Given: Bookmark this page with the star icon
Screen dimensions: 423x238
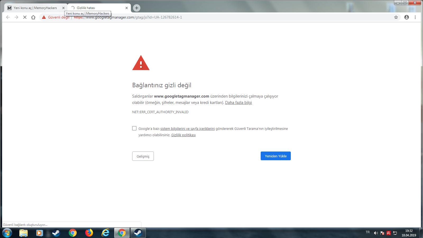Looking at the screenshot, I should 396,17.
